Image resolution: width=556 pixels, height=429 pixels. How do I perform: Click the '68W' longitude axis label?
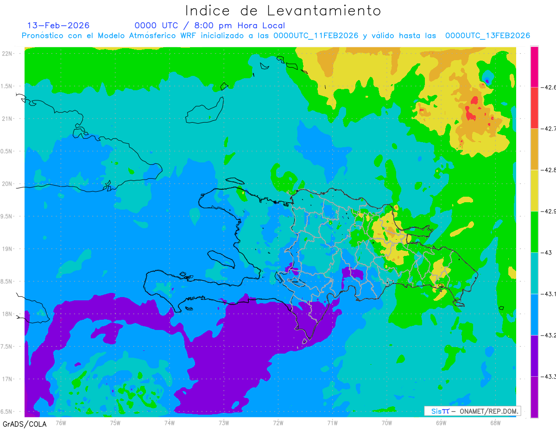tap(495, 423)
